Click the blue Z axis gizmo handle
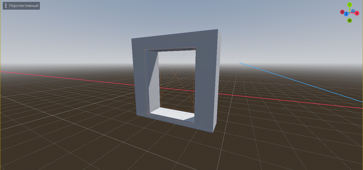363x170 pixels. click(x=346, y=14)
